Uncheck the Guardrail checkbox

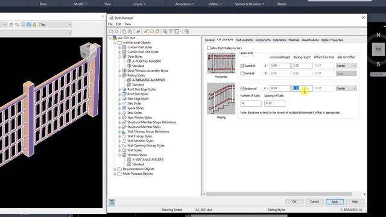(242, 66)
